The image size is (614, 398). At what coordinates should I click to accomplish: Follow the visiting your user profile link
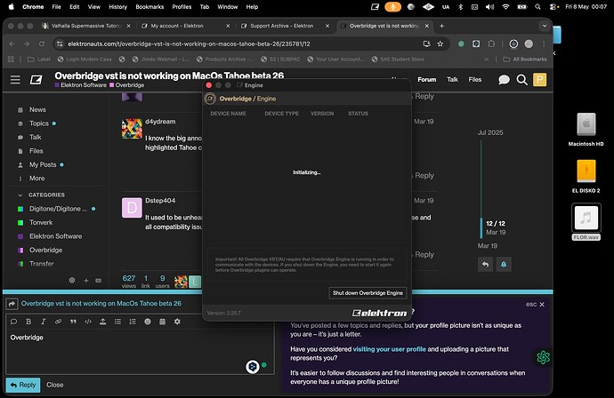[x=389, y=349]
